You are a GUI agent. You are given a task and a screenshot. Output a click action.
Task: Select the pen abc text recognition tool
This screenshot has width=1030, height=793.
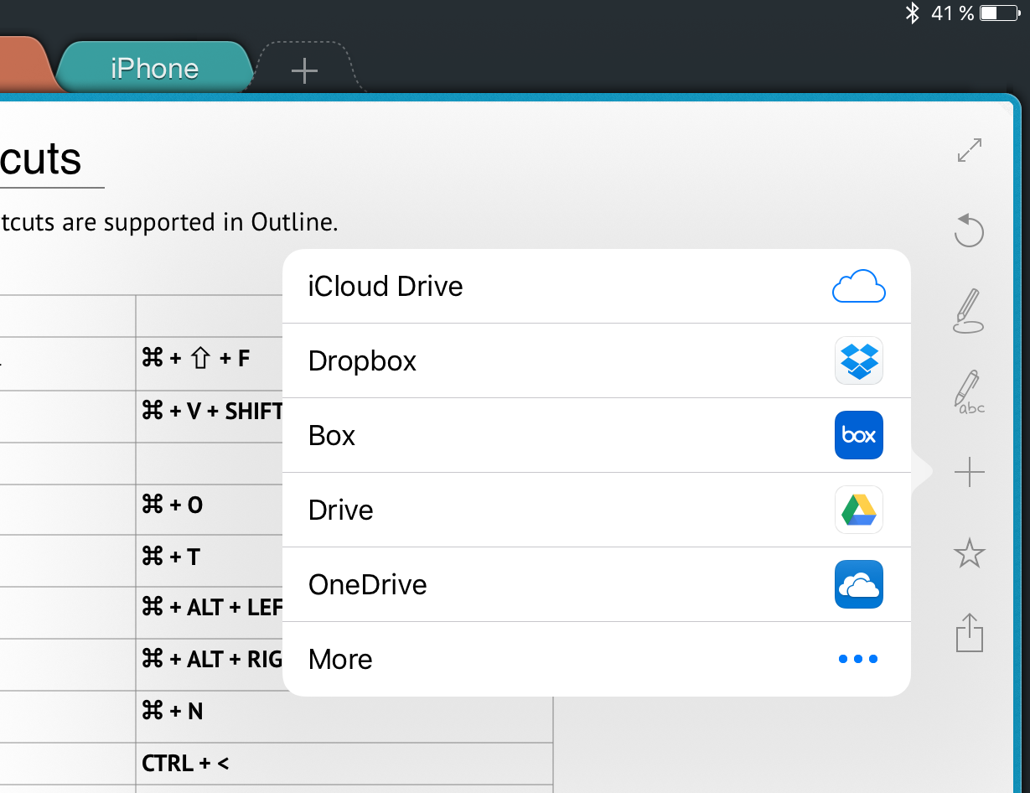point(970,392)
